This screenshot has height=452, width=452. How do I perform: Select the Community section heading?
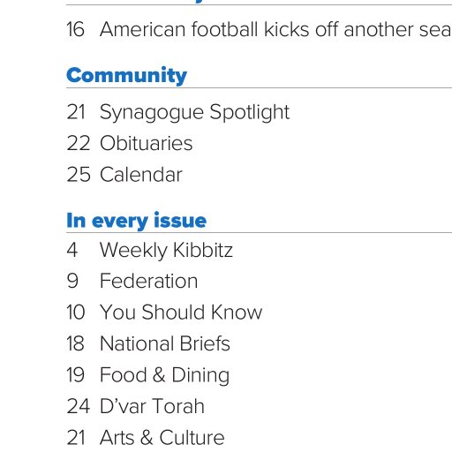pos(126,76)
